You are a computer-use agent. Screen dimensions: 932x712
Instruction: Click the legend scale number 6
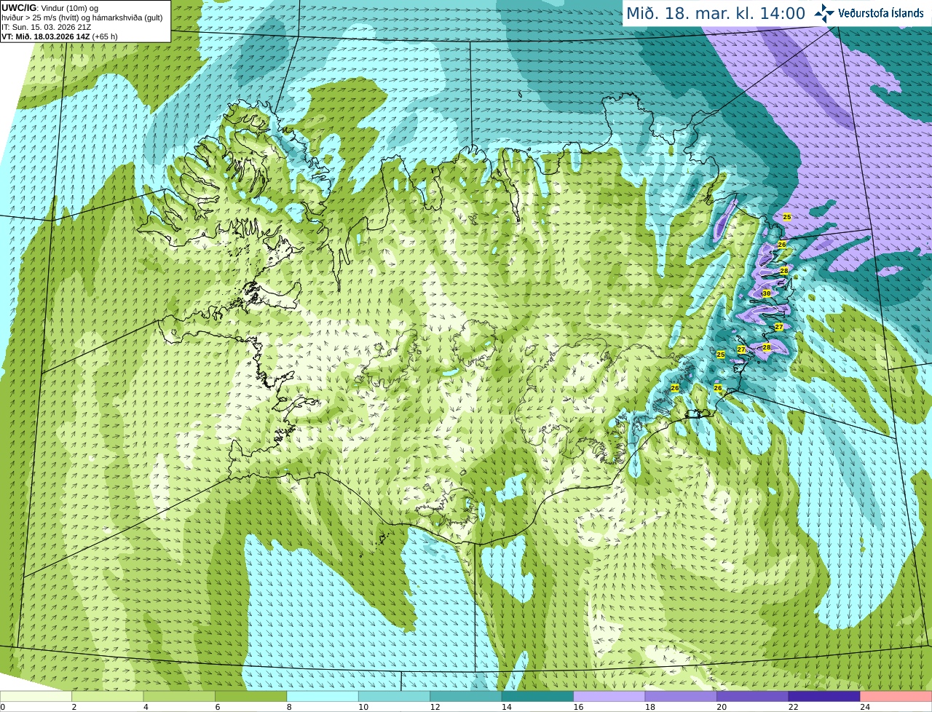(217, 707)
